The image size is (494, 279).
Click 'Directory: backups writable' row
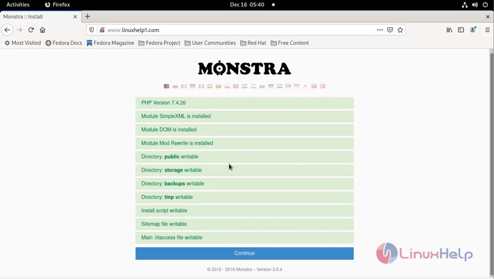pos(244,184)
